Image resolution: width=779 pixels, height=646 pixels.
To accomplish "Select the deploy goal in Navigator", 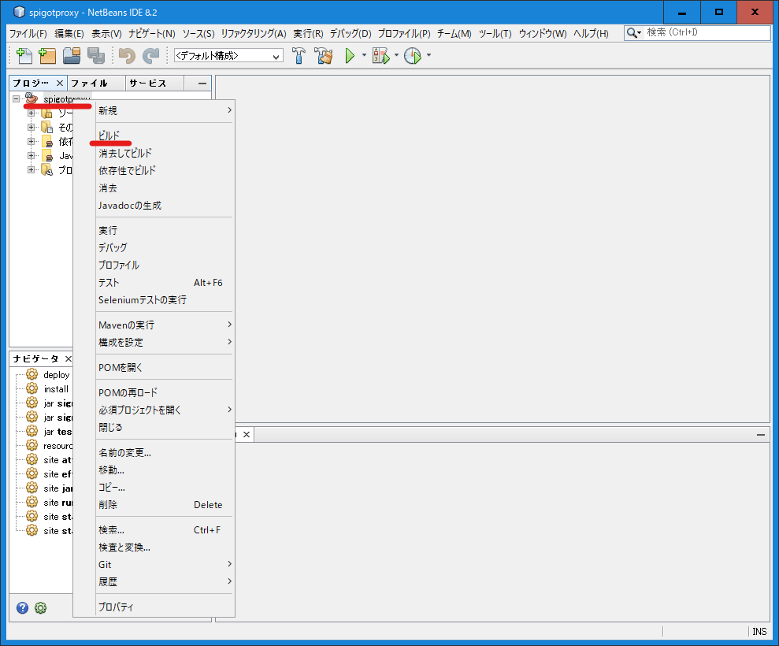I will (x=56, y=375).
